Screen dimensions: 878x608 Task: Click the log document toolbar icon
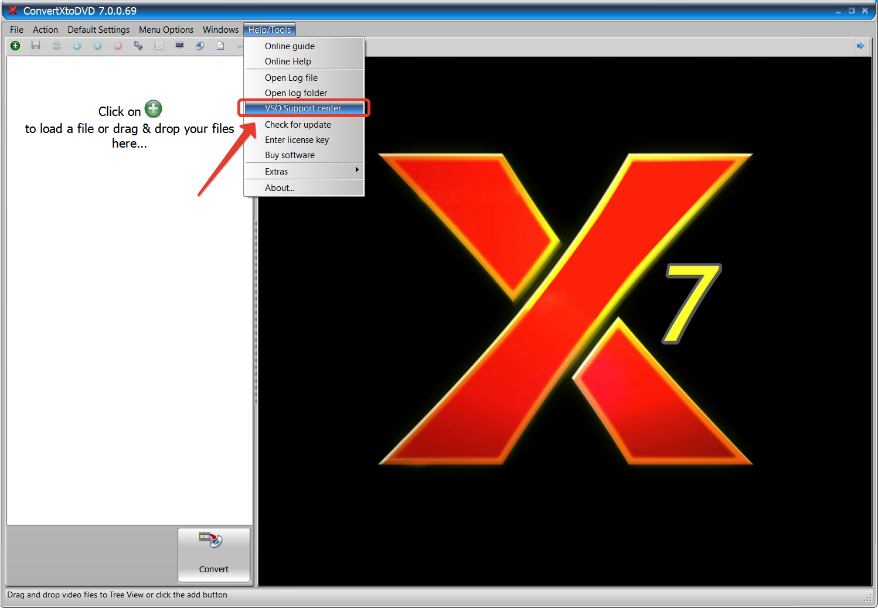point(220,46)
